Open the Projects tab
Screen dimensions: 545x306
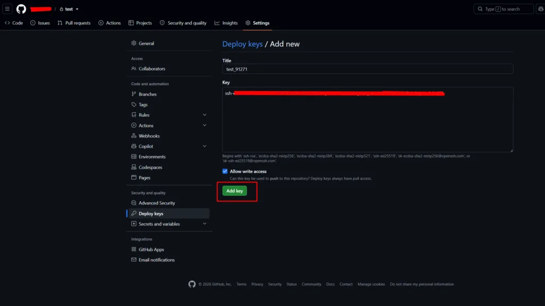pos(140,23)
